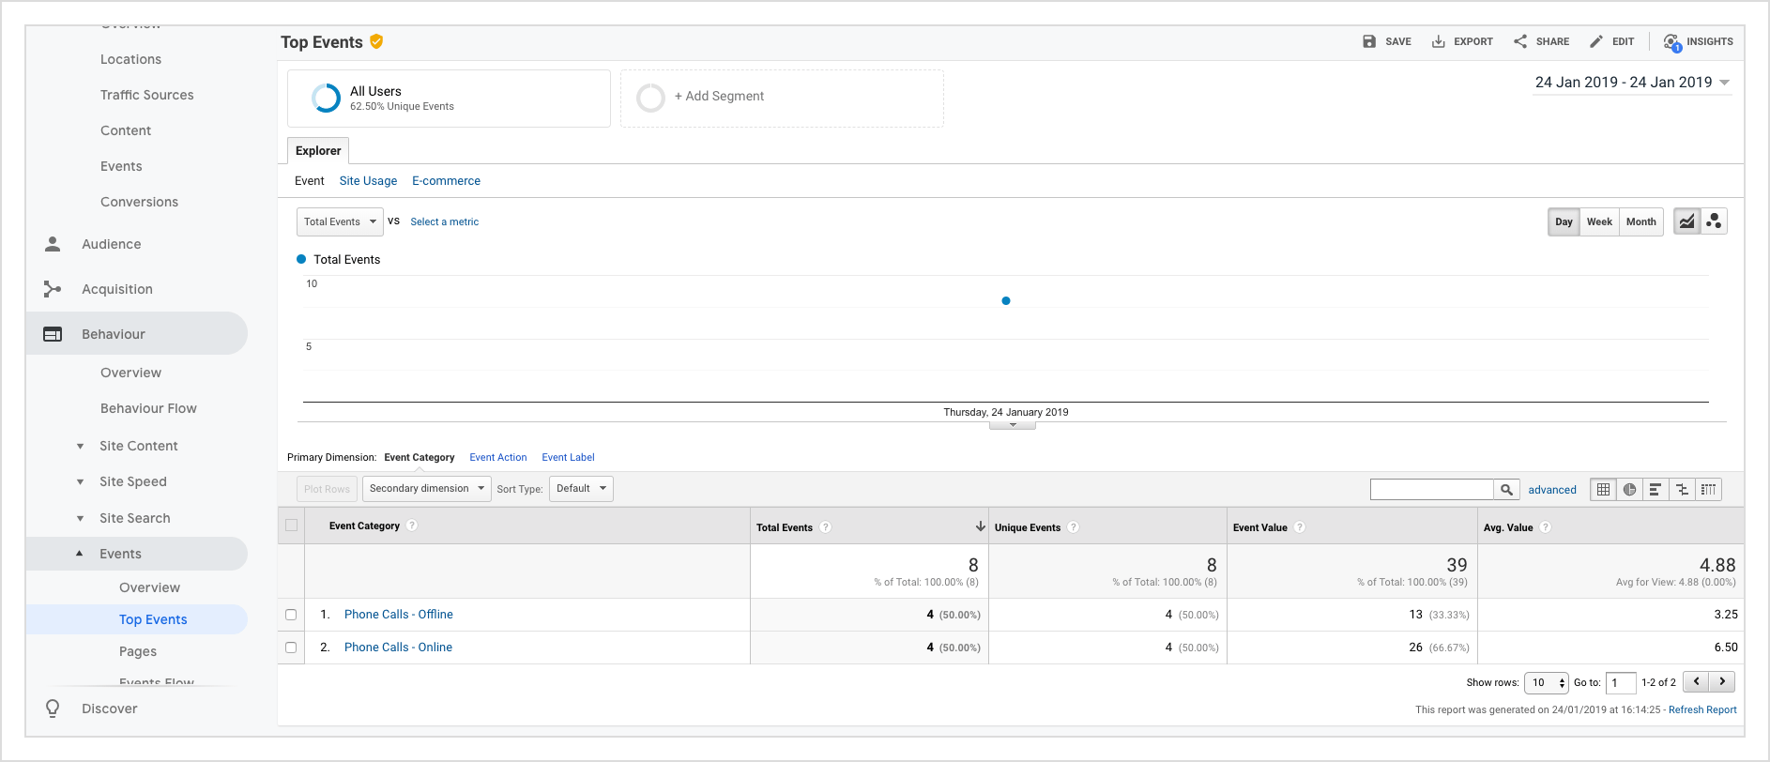Go to the previous results page arrow
Image resolution: width=1770 pixels, height=762 pixels.
pyautogui.click(x=1696, y=681)
